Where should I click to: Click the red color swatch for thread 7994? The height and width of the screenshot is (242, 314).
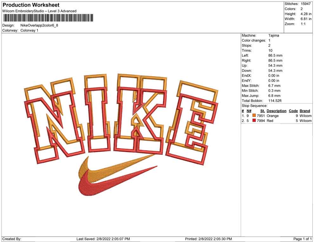[x=254, y=120]
